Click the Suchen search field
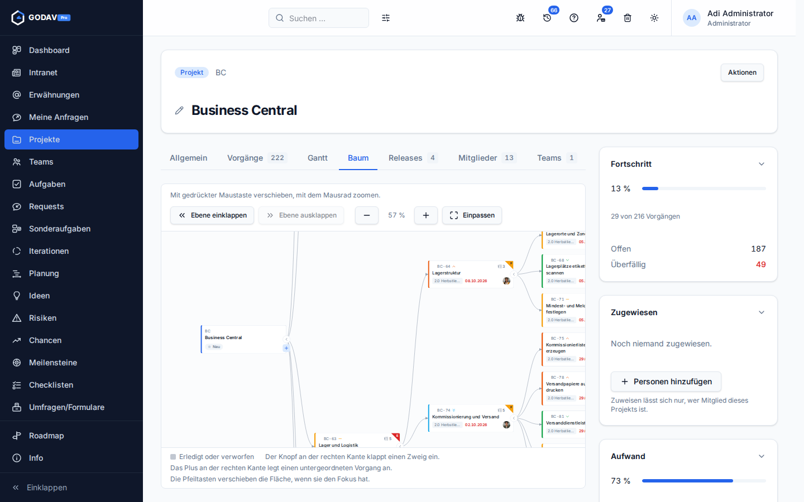The height and width of the screenshot is (502, 804). (319, 18)
